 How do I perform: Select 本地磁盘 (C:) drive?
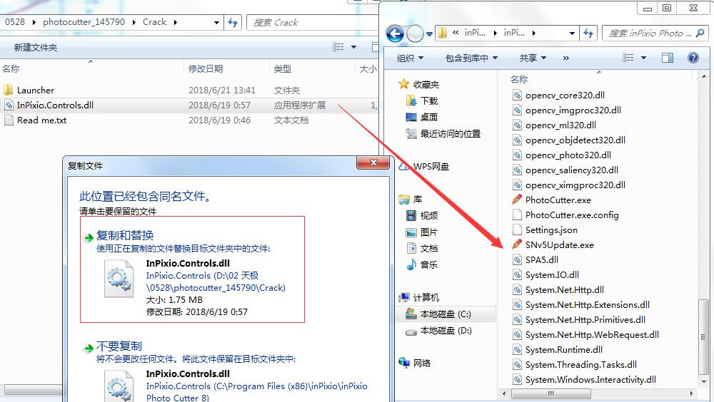pyautogui.click(x=446, y=314)
